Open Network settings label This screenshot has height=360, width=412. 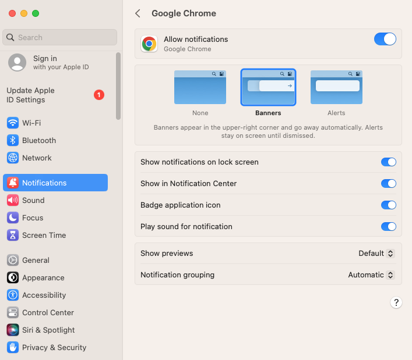[37, 158]
